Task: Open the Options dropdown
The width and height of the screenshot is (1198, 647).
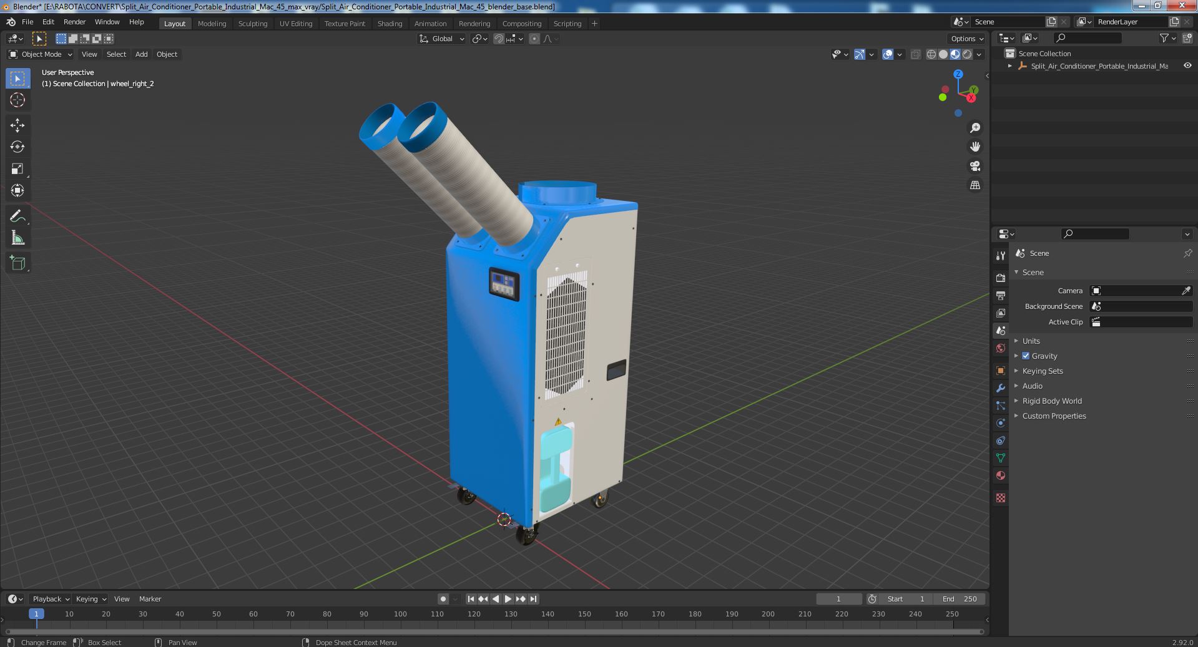Action: [966, 39]
